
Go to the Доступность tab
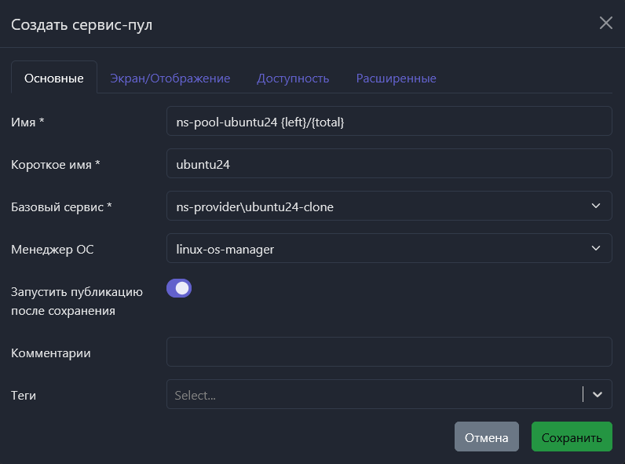click(293, 79)
